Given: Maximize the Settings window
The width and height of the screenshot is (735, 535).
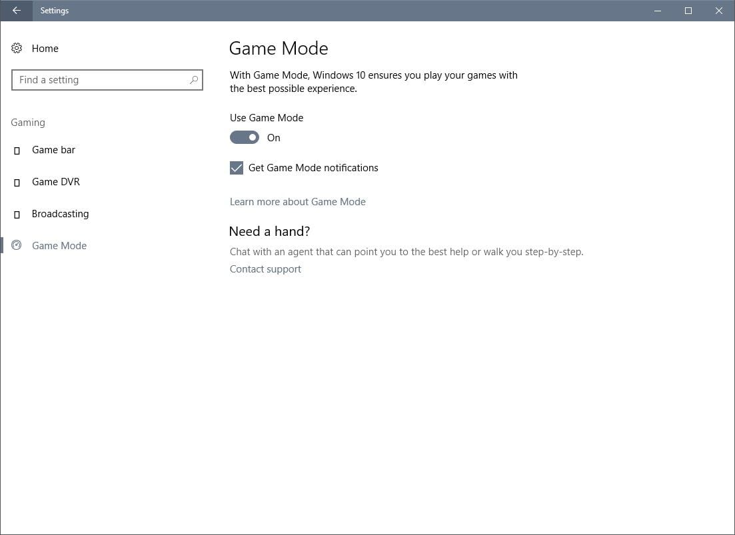Looking at the screenshot, I should tap(688, 10).
